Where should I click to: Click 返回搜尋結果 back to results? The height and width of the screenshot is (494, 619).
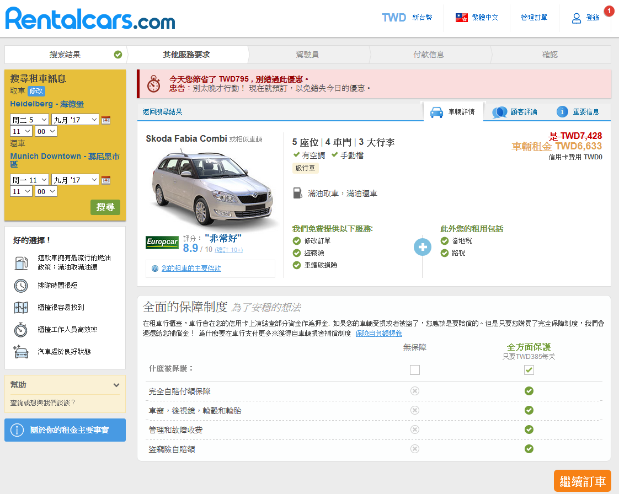162,112
